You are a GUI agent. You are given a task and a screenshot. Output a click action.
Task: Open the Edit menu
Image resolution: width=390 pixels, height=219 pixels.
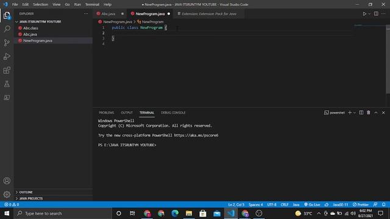26,4
